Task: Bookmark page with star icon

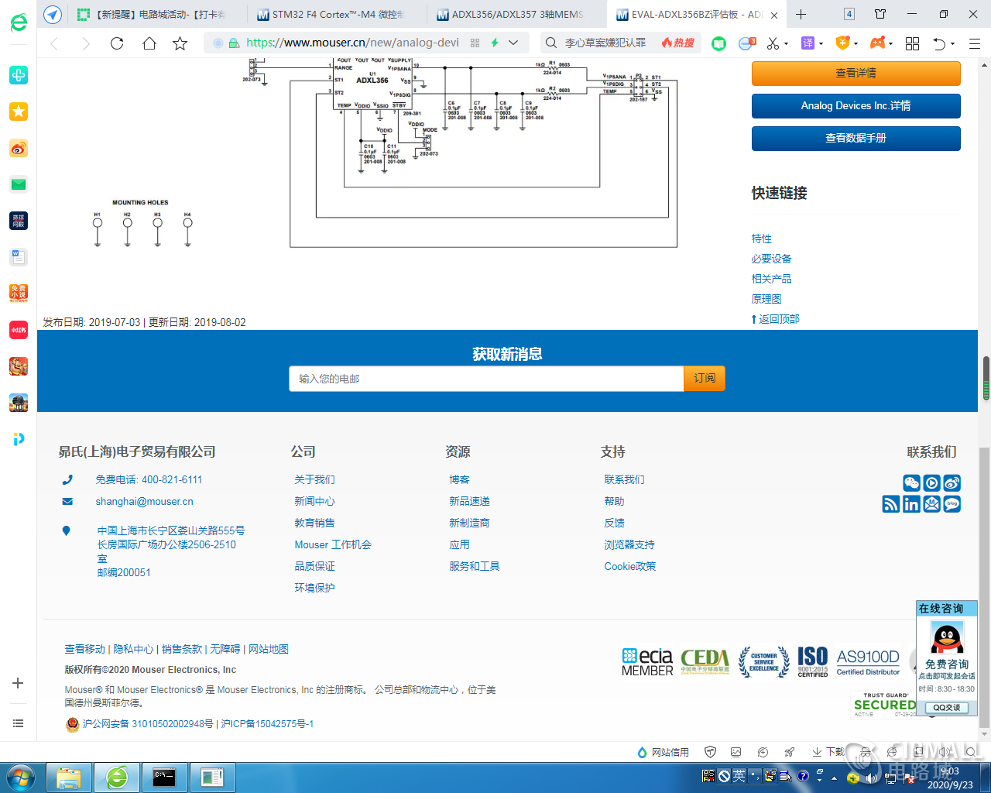Action: tap(180, 43)
